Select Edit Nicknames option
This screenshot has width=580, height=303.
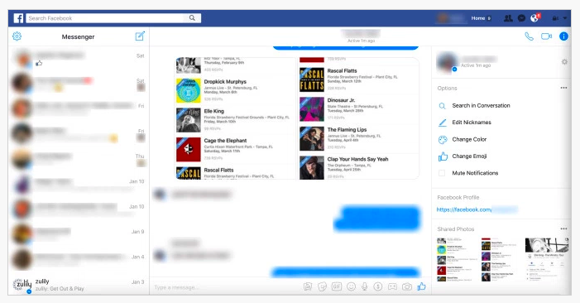[472, 122]
